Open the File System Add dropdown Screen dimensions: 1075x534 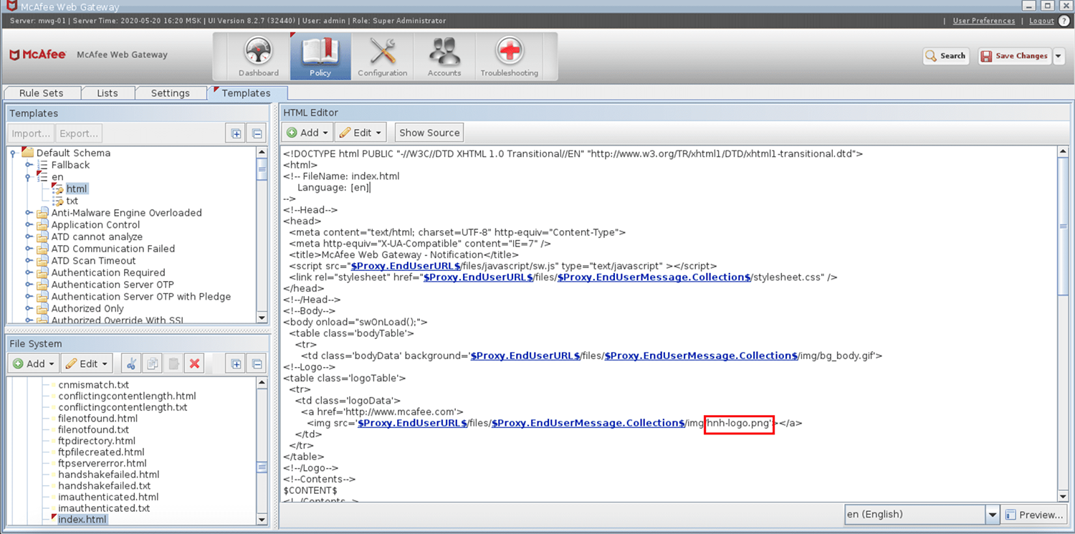pyautogui.click(x=34, y=363)
